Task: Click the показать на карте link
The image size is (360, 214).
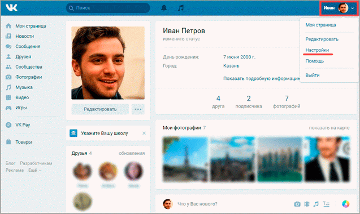Action: pyautogui.click(x=329, y=128)
